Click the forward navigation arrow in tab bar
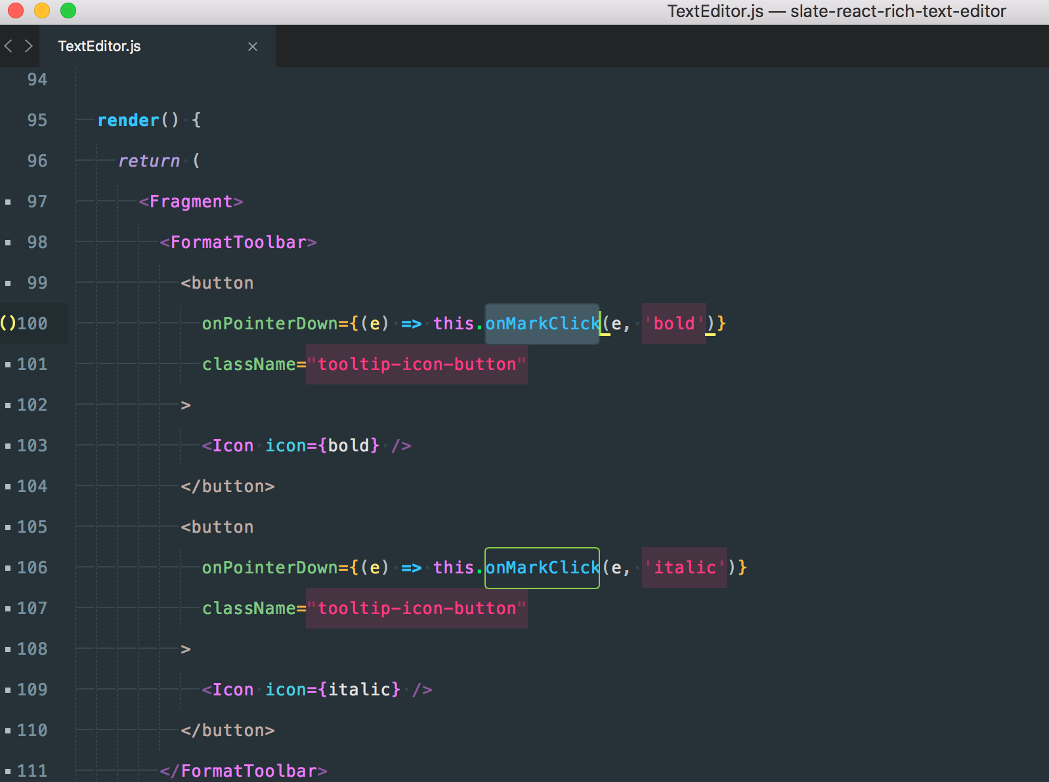This screenshot has width=1049, height=782. (x=28, y=46)
